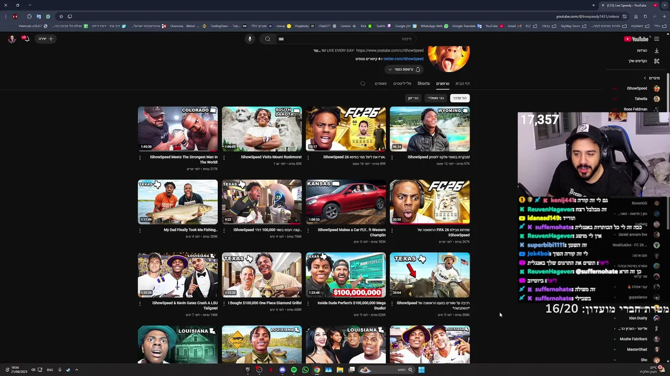
Task: Select the Latest sort chip
Action: (460, 98)
